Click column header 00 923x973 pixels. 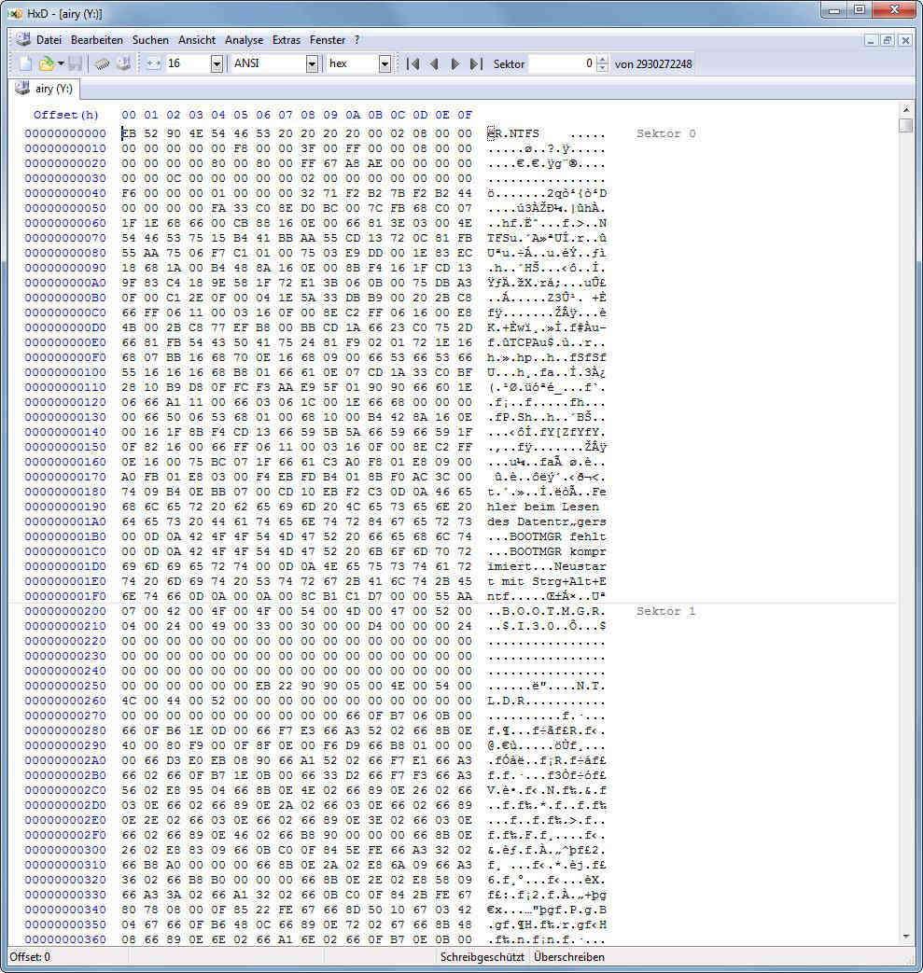coord(129,115)
